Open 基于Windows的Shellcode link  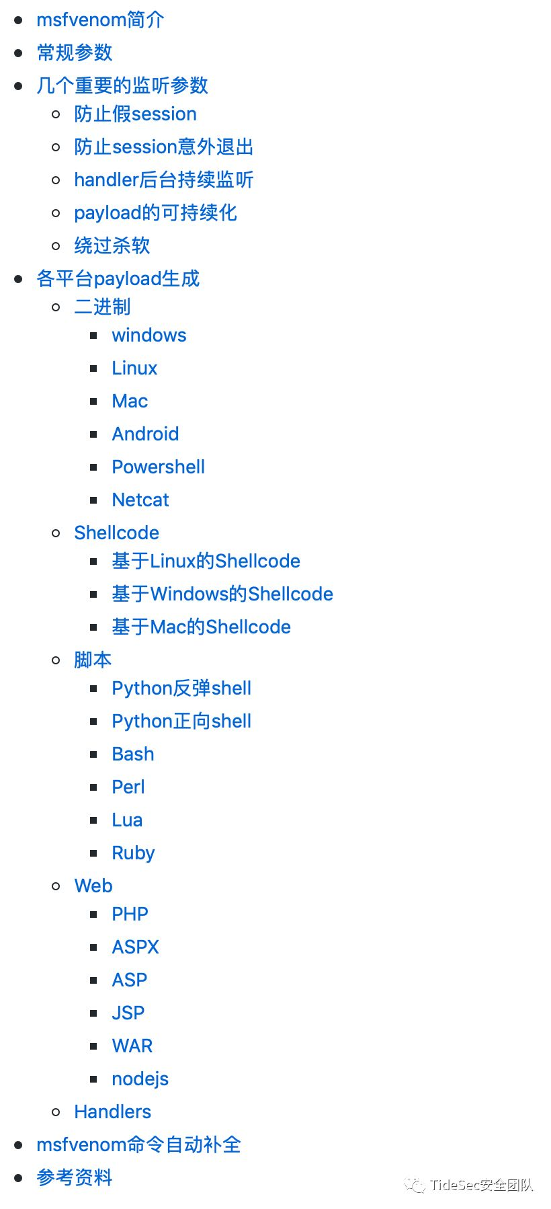pyautogui.click(x=222, y=594)
